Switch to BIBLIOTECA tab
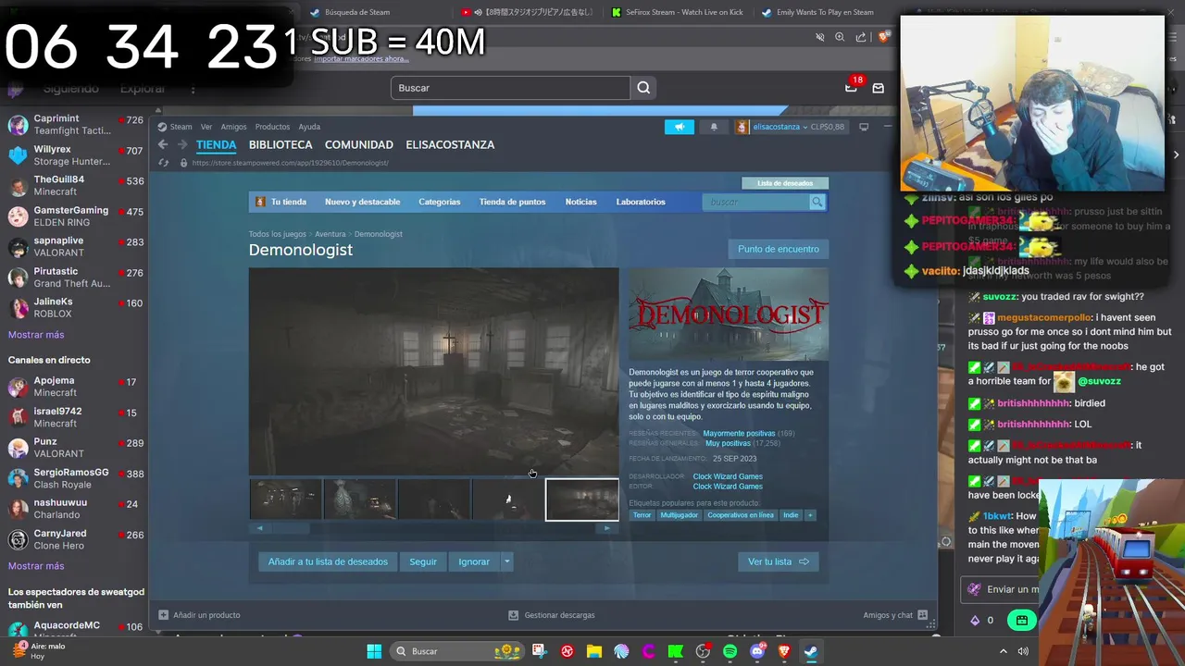Viewport: 1185px width, 666px height. tap(281, 145)
